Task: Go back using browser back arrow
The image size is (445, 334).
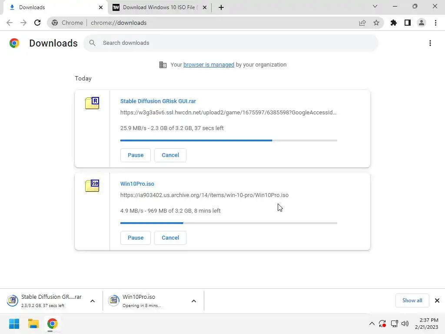Action: 10,23
